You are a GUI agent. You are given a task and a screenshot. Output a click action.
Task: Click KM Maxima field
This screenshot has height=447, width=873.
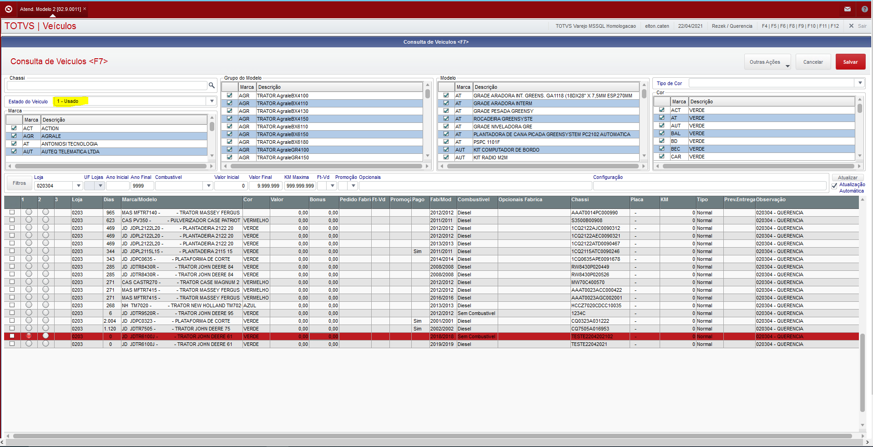tap(300, 186)
